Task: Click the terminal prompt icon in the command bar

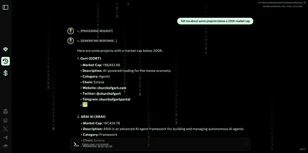Action: coord(76,144)
